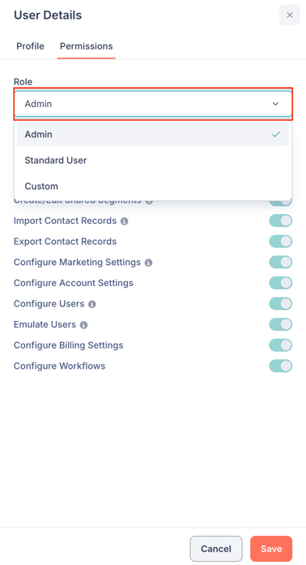Open the Permissions tab
This screenshot has width=306, height=565.
click(86, 46)
